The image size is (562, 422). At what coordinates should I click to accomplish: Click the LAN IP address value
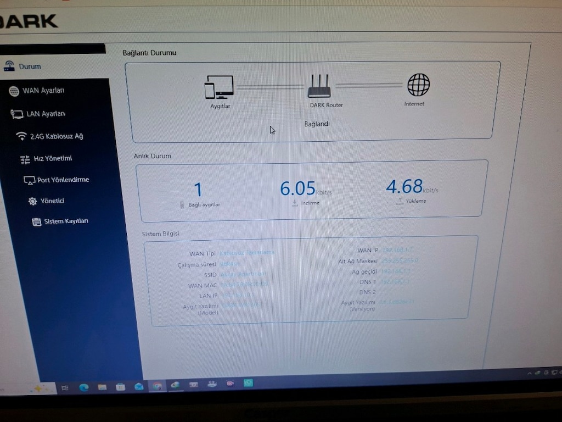(238, 295)
